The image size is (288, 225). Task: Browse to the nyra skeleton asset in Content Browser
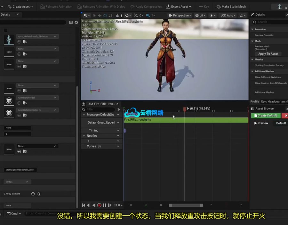[x=25, y=42]
